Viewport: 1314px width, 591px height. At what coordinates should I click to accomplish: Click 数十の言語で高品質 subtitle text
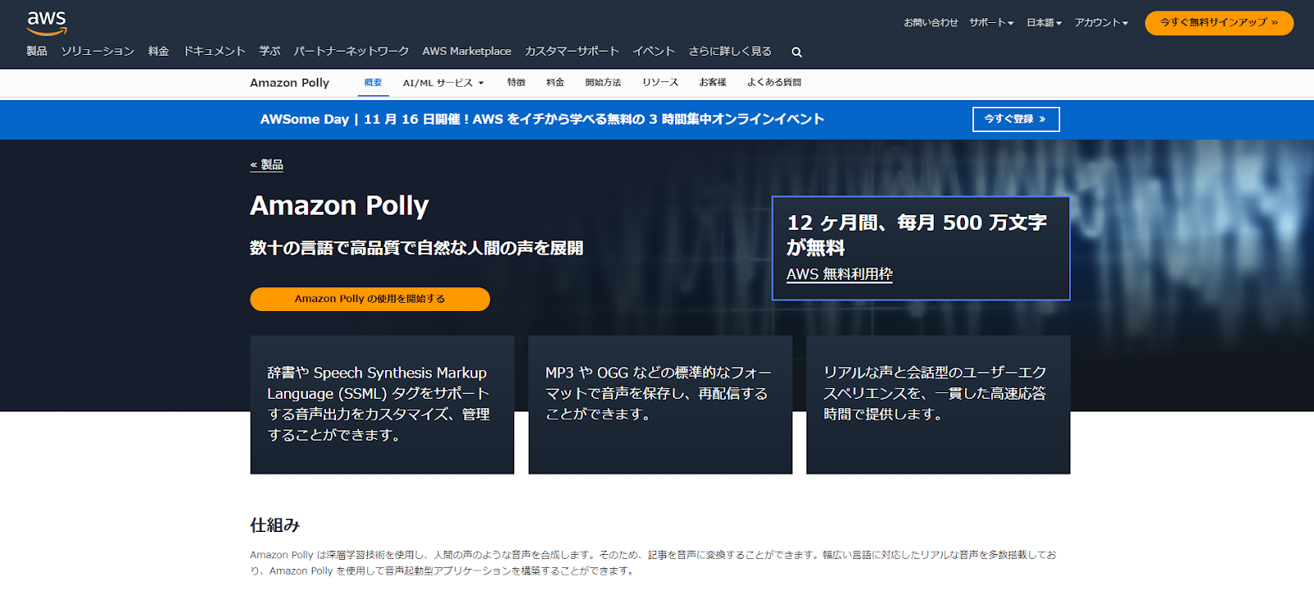(x=416, y=248)
